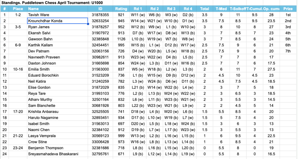Screen dimensions: 298x159
Task: Click the Sreyasmahadeva Bhaskarani name cell
Action: tap(57, 154)
